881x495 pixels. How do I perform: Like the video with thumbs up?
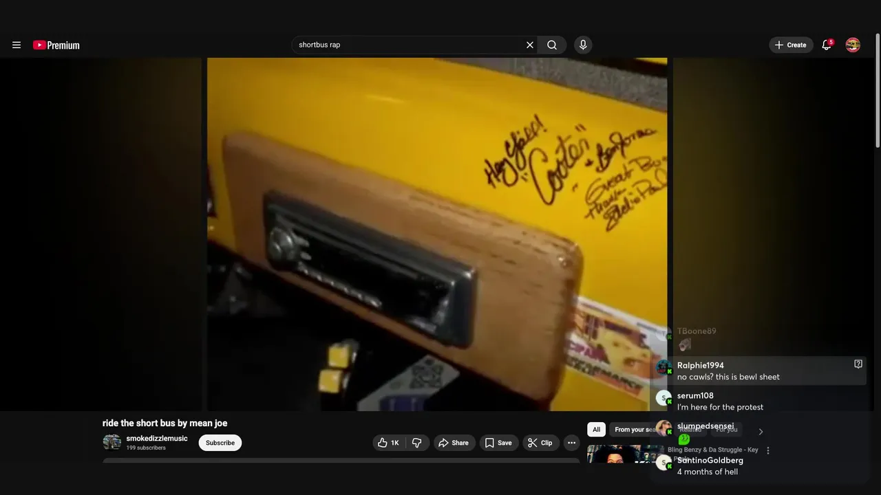click(388, 443)
